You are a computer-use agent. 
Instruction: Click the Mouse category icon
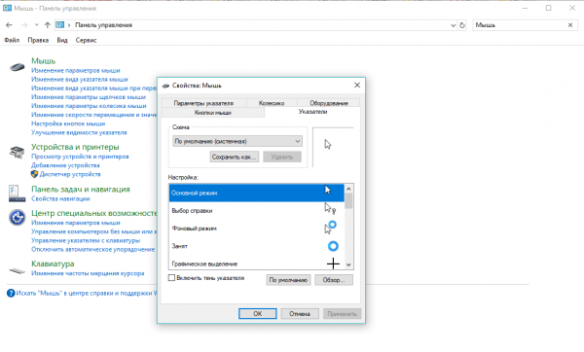(18, 67)
